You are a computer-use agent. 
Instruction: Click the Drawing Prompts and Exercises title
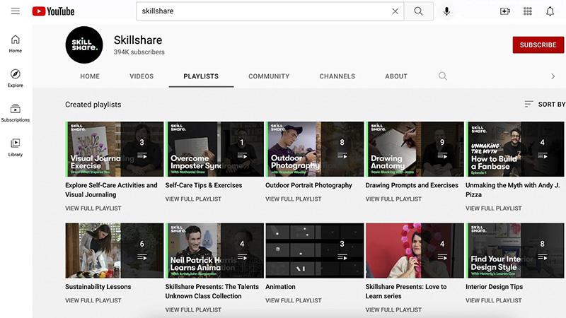click(x=412, y=185)
